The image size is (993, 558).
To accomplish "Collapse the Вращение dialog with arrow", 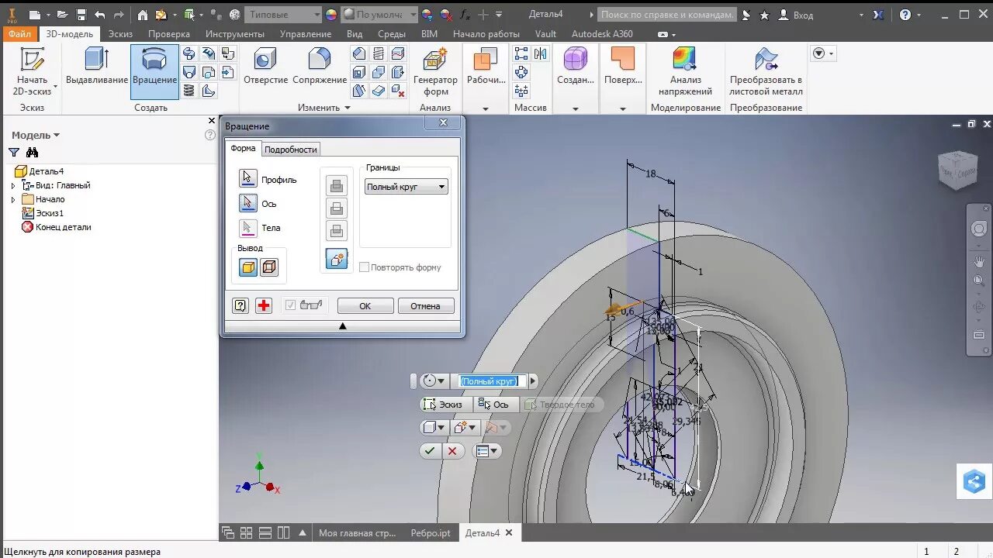I will [x=342, y=326].
